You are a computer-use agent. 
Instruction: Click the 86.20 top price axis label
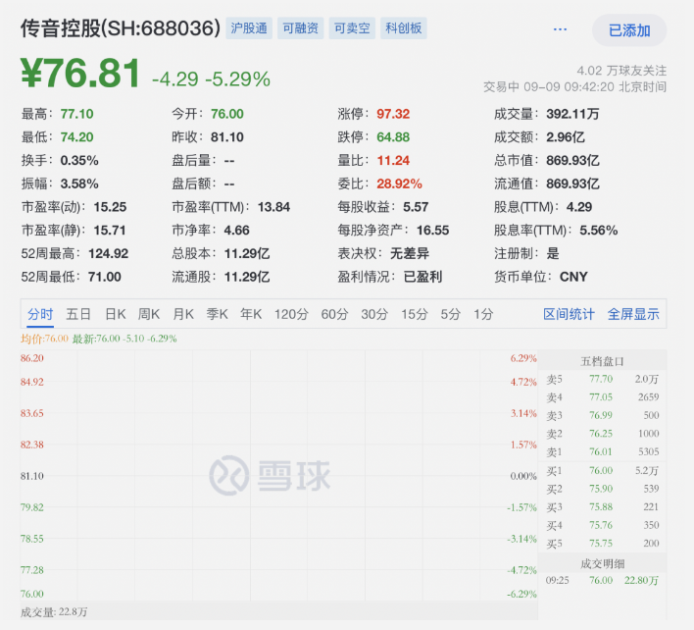32,358
